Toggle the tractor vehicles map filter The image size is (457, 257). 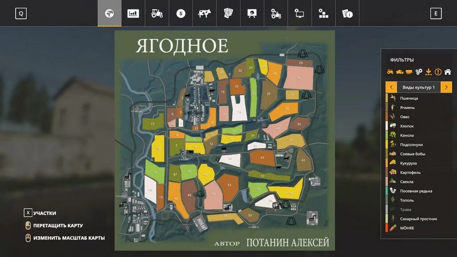390,72
